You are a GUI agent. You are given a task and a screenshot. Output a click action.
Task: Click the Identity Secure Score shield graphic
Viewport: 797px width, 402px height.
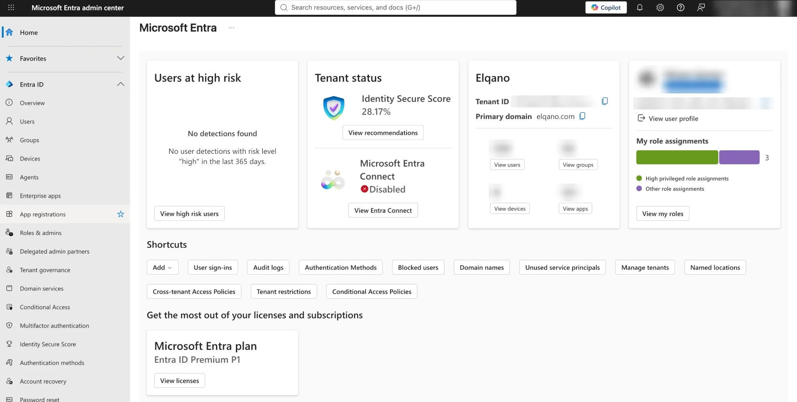click(333, 108)
